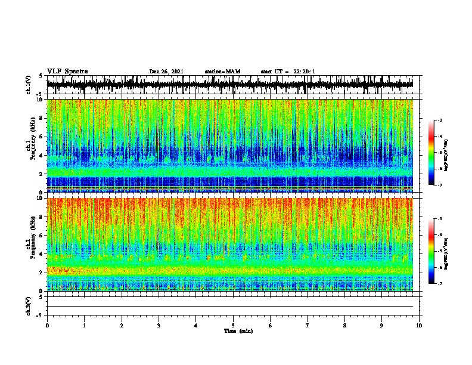The width and height of the screenshot is (472, 365).
Task: Click the ch.2 spectrogram color bar
Action: pos(431,251)
